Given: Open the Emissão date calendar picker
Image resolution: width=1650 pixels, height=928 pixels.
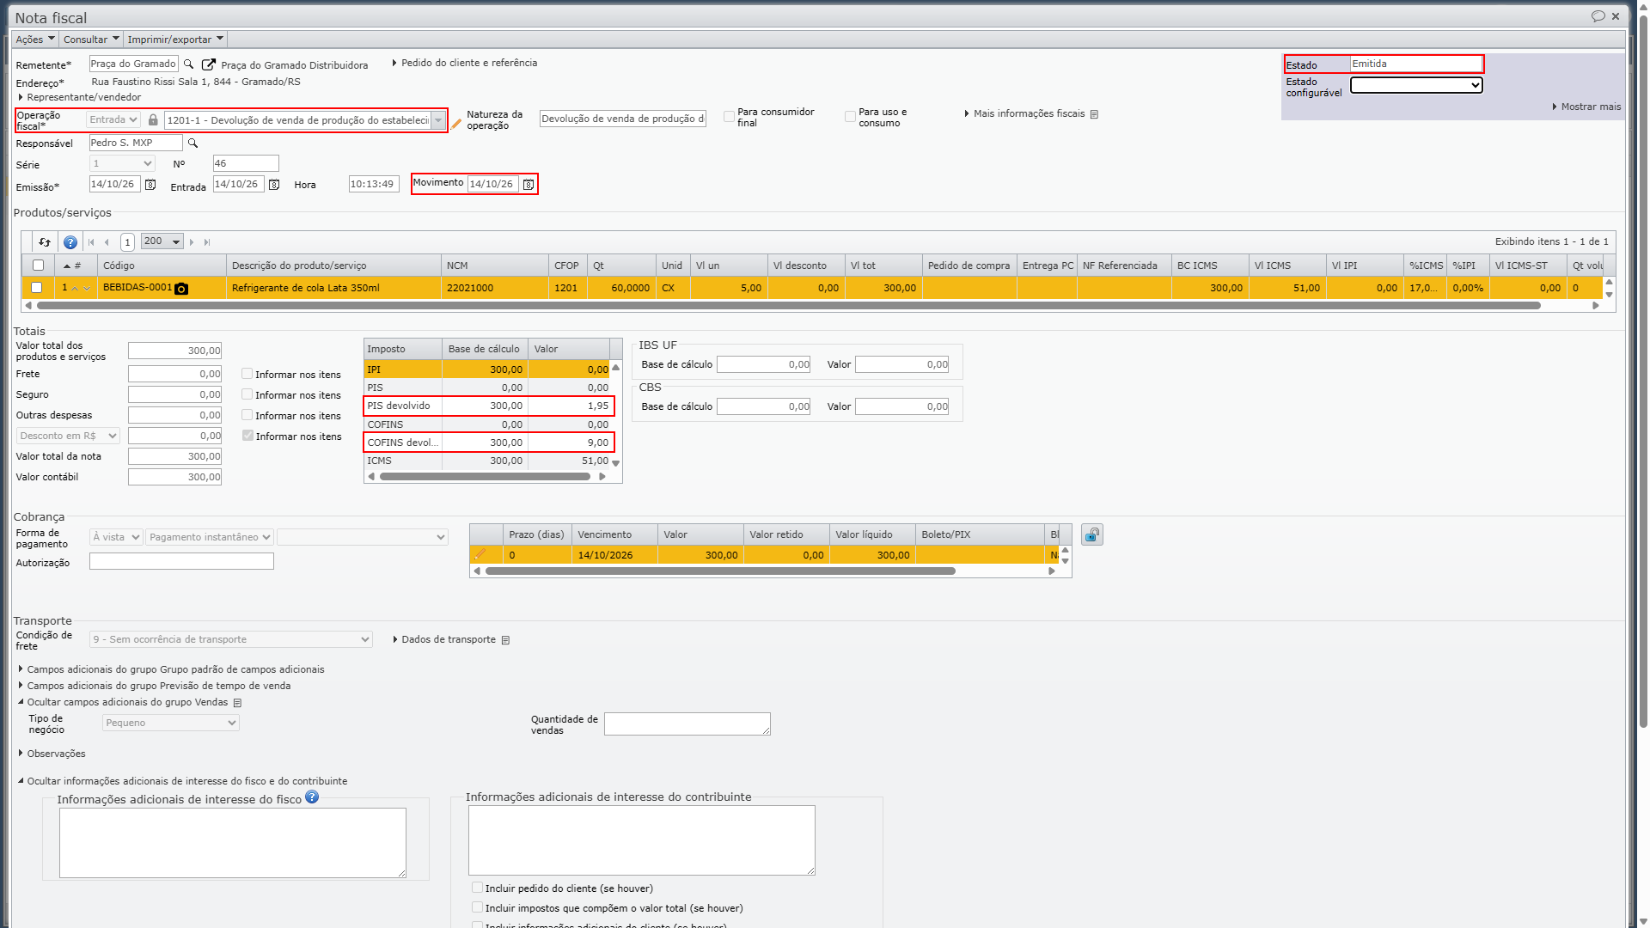Looking at the screenshot, I should pos(150,185).
